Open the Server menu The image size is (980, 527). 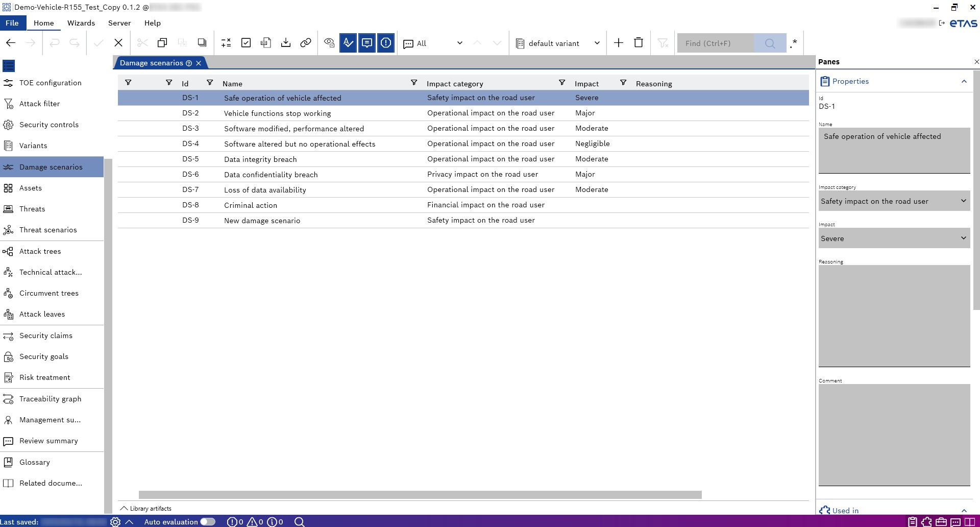click(119, 23)
